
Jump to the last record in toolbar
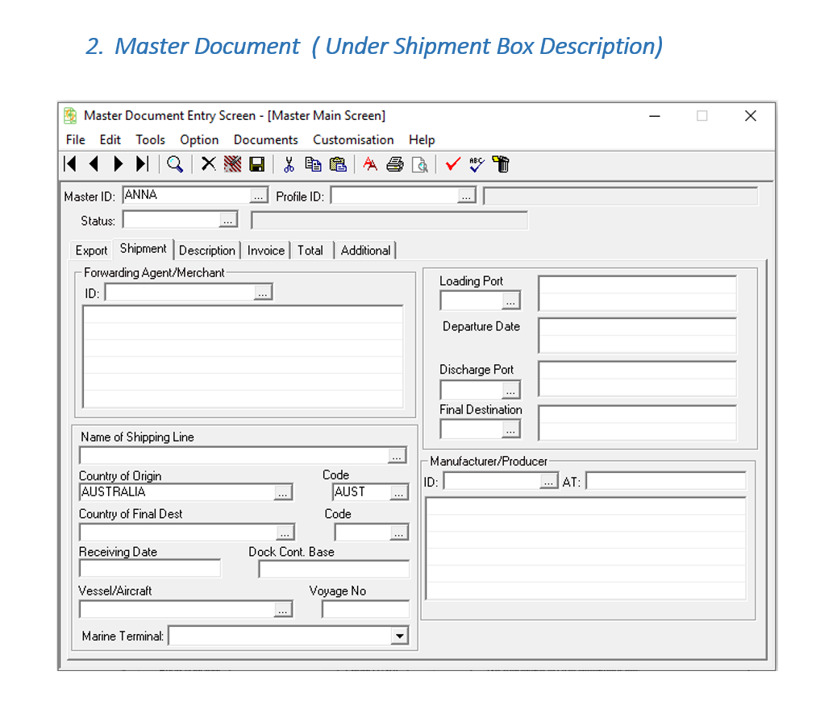pos(142,164)
